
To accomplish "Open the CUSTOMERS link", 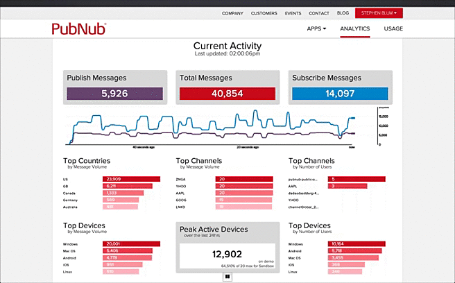I will coord(264,13).
